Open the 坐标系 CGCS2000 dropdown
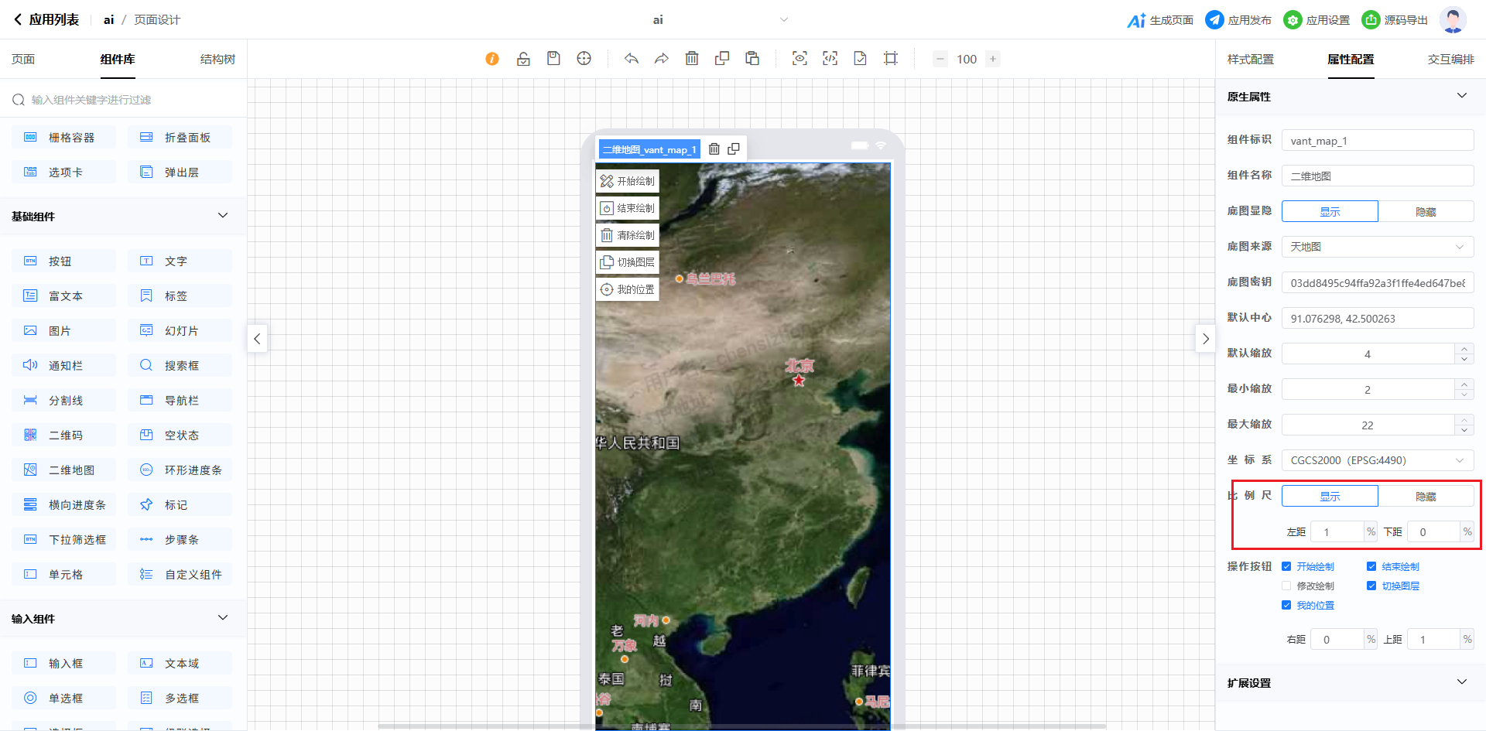 pyautogui.click(x=1377, y=460)
